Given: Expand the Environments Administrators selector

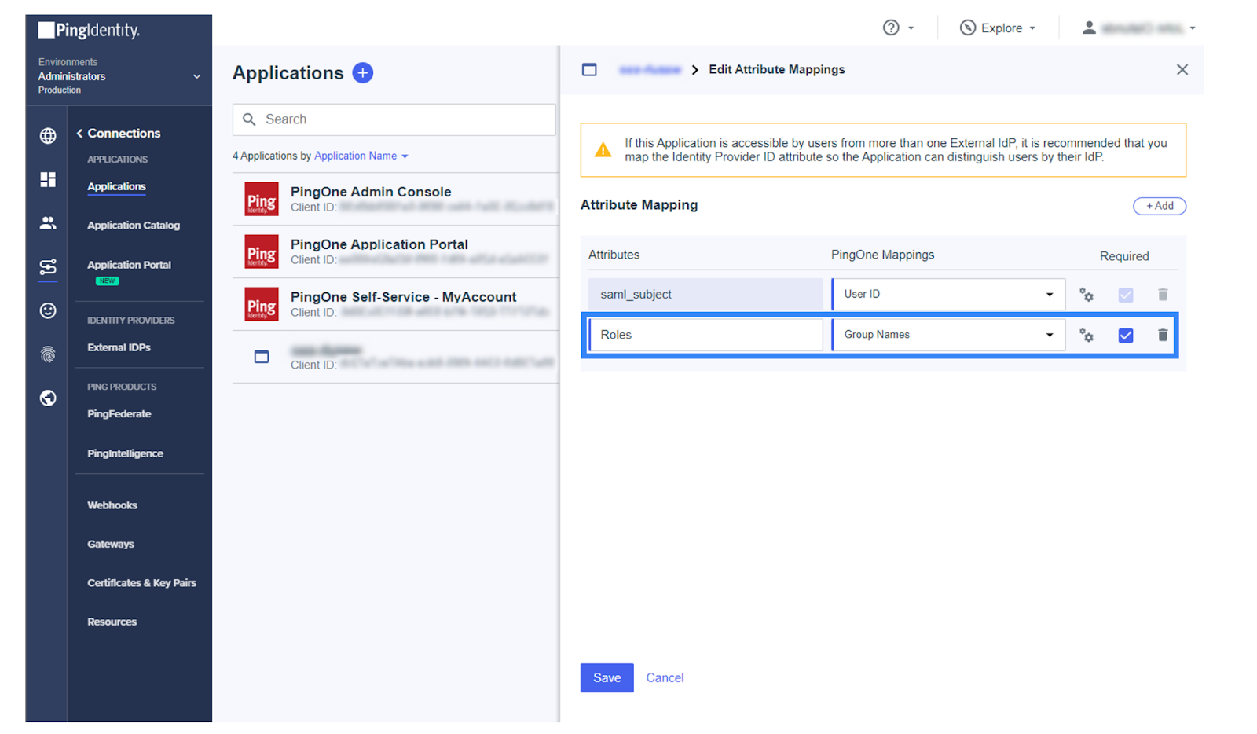Looking at the screenshot, I should 119,76.
